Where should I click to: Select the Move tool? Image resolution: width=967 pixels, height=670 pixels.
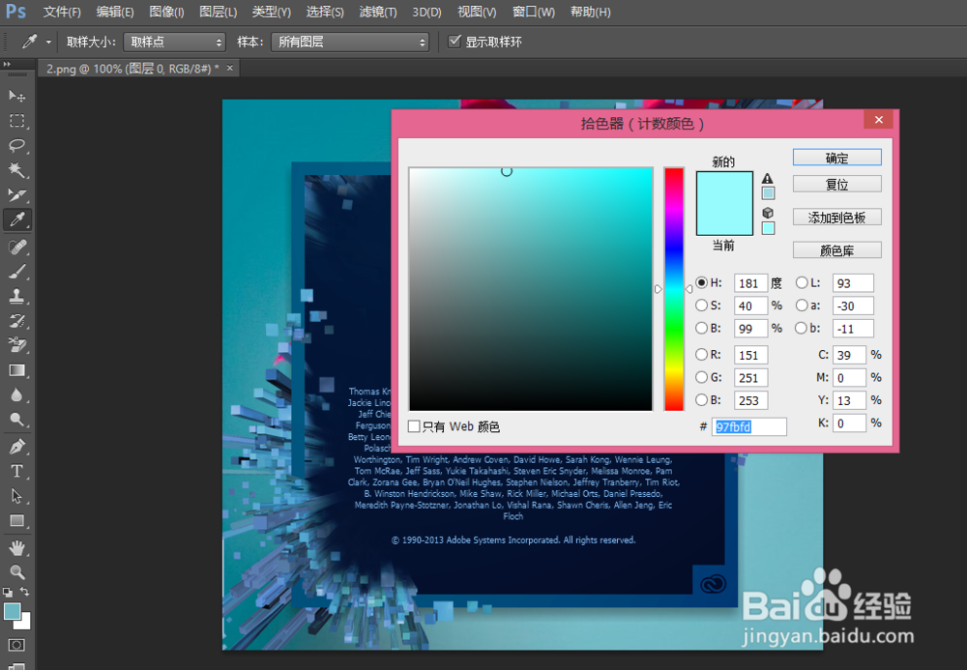(15, 96)
